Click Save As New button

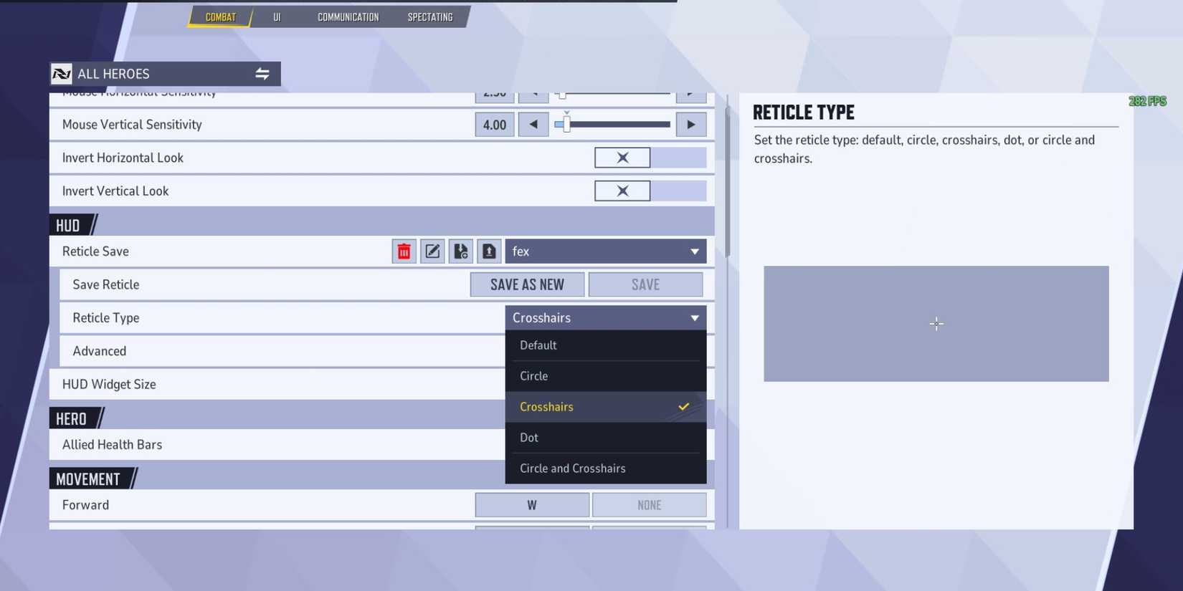[527, 284]
